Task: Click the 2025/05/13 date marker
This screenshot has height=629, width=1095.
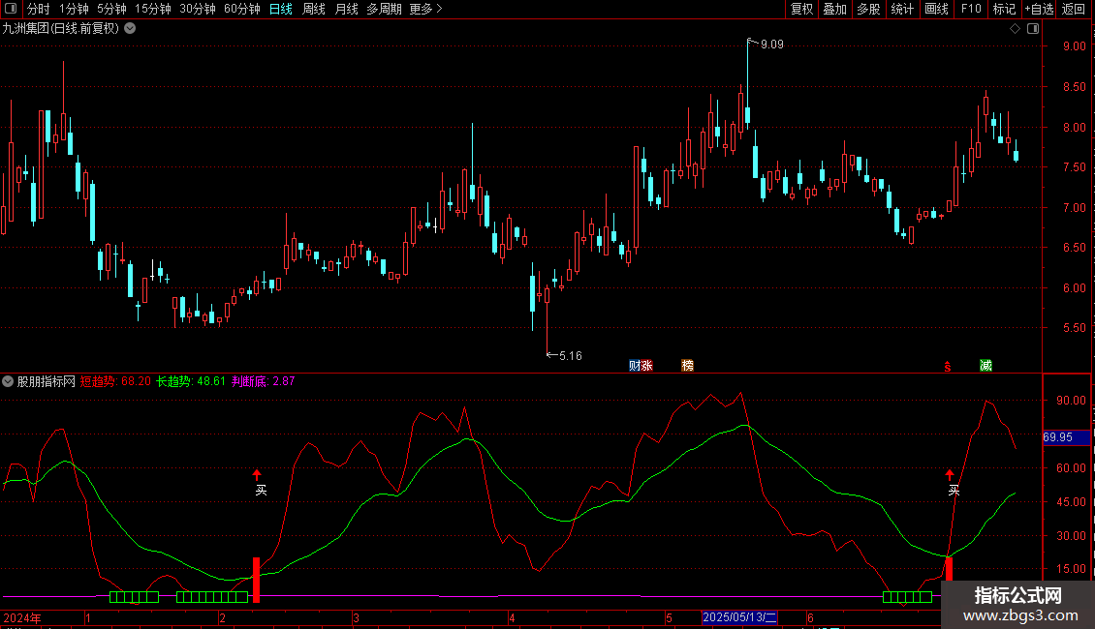Action: pyautogui.click(x=739, y=617)
